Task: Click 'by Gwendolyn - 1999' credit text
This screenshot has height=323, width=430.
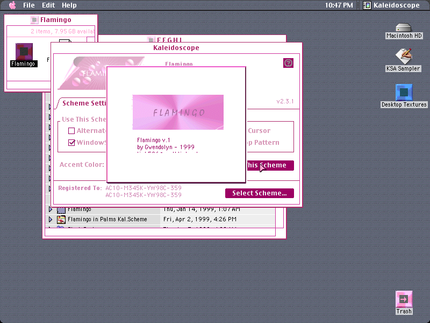Action: [166, 147]
